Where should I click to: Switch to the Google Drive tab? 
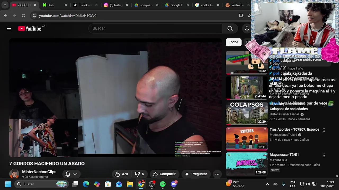click(177, 5)
